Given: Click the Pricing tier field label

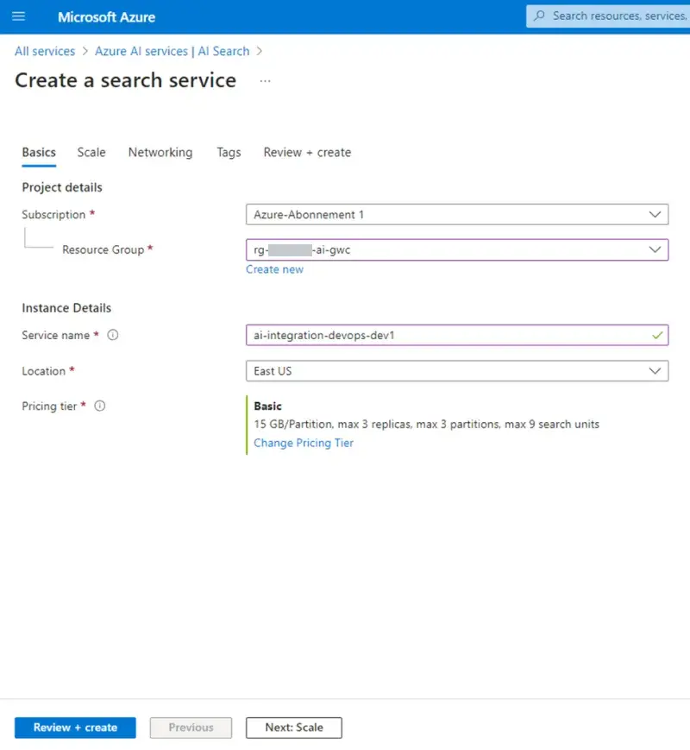Looking at the screenshot, I should (49, 407).
